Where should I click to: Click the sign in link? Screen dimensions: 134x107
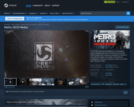pos(118,2)
